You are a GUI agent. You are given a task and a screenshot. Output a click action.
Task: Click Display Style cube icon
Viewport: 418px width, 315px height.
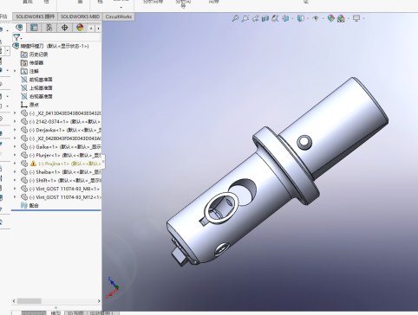(301, 18)
